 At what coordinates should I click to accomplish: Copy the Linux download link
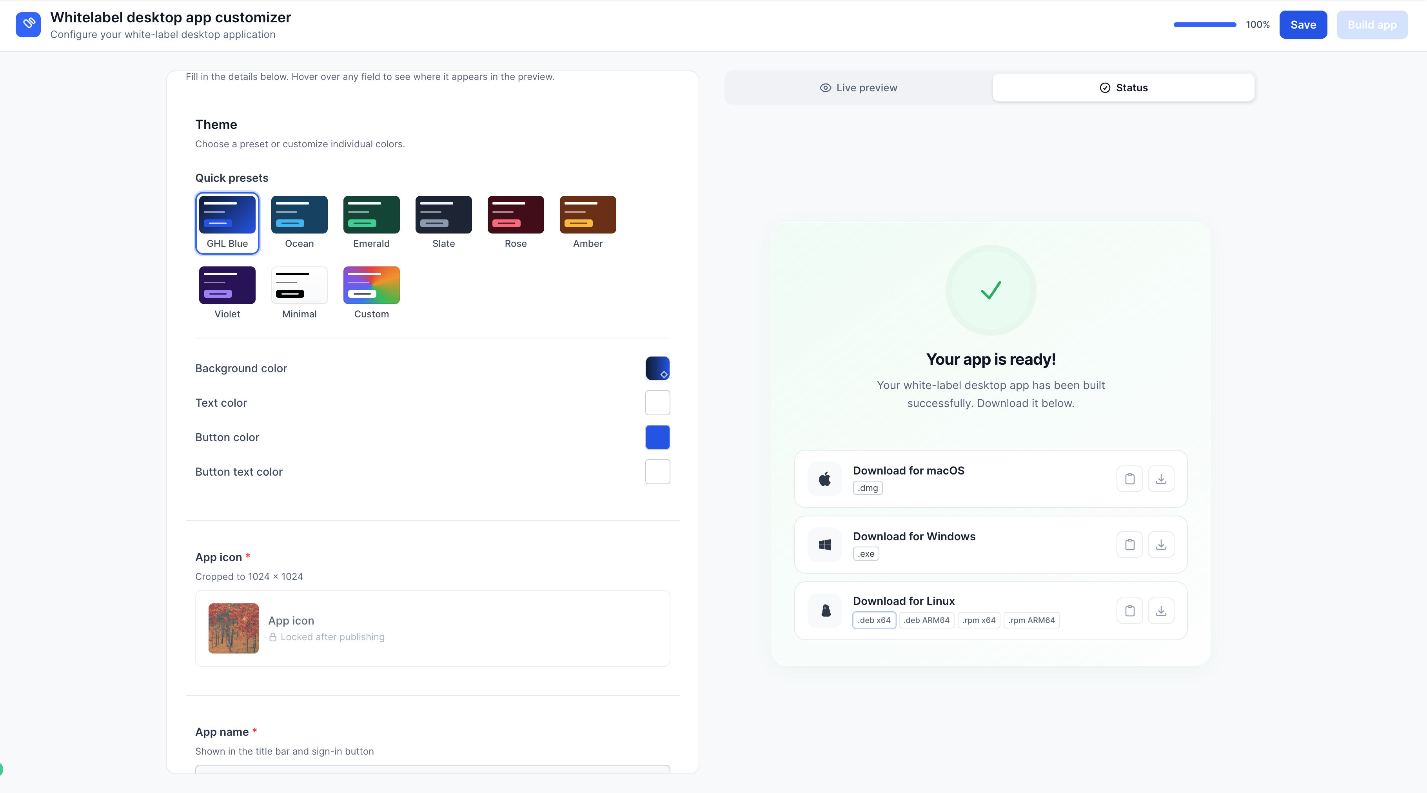[1129, 611]
